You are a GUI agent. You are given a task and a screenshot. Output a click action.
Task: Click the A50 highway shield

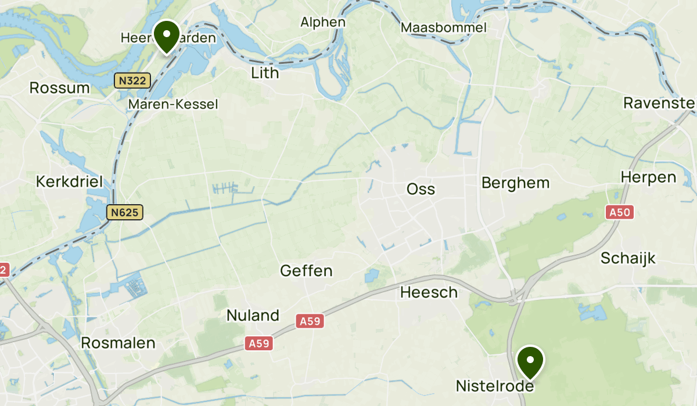(619, 212)
